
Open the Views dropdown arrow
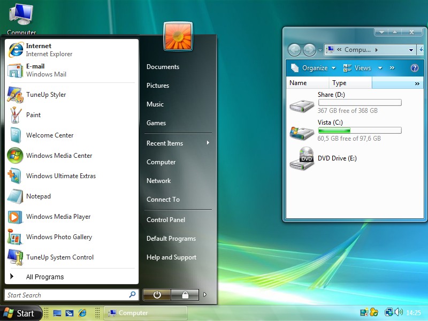coord(380,68)
